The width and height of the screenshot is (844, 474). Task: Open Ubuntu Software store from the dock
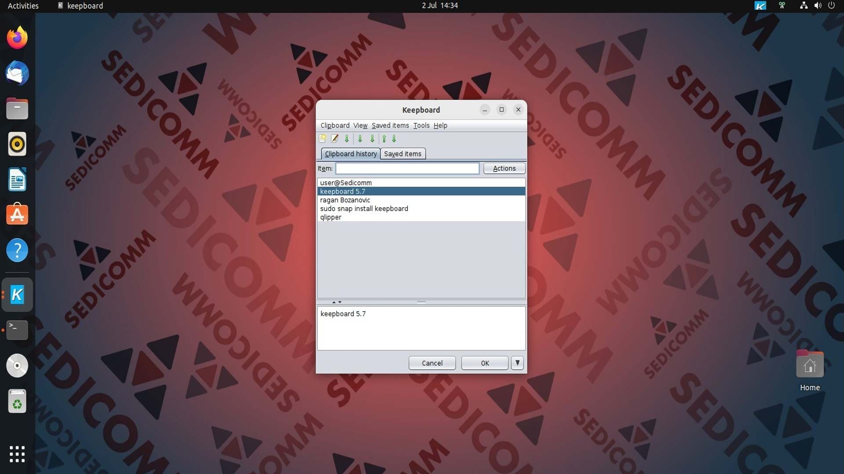pos(17,215)
